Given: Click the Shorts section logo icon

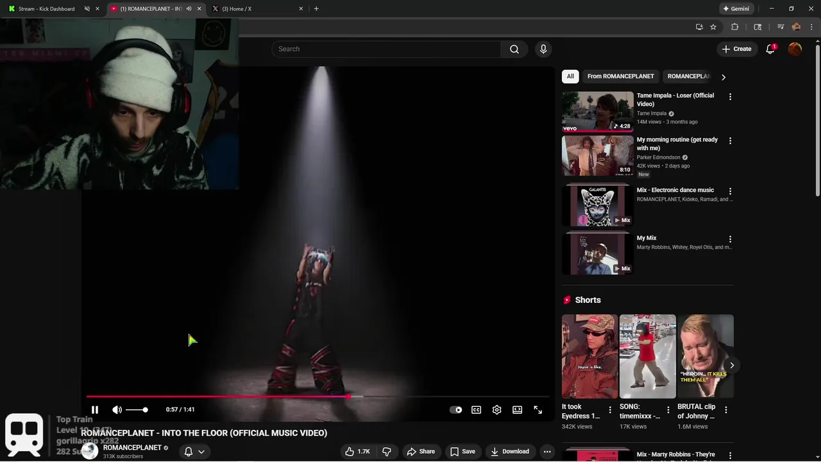Looking at the screenshot, I should click(567, 300).
